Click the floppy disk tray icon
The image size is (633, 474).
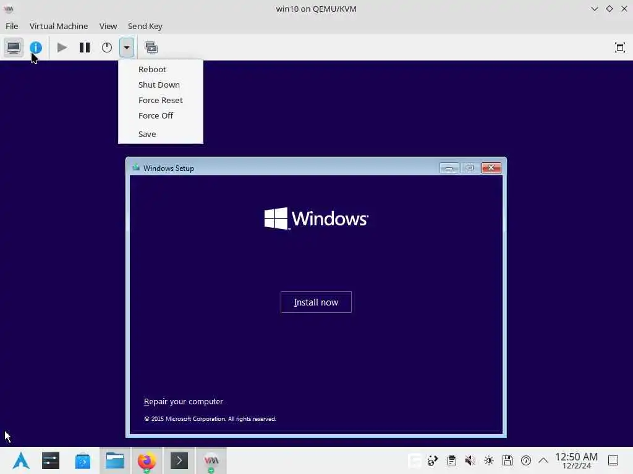508,460
